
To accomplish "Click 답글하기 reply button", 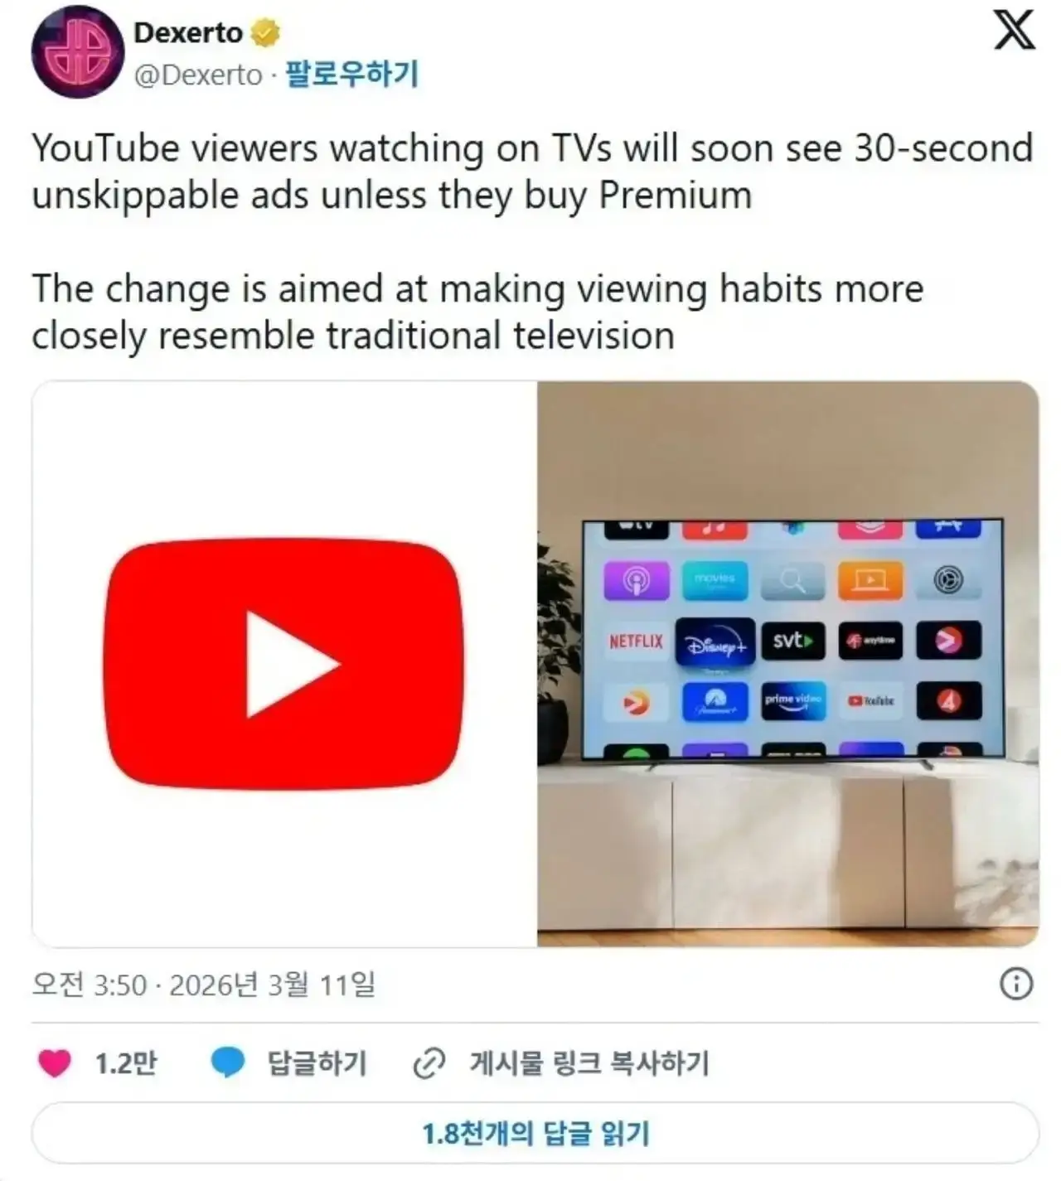I will point(317,1063).
